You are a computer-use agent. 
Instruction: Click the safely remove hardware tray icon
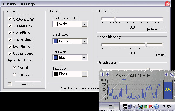pyautogui.click(x=141, y=107)
